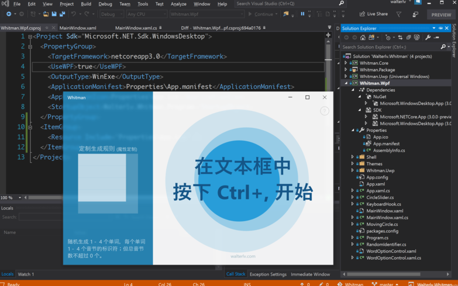The image size is (458, 286).
Task: Toggle line 2 PropertyGroup folding box
Action: [30, 47]
